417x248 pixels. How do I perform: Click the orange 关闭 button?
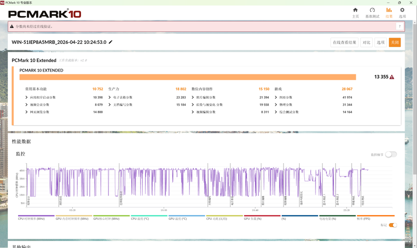click(395, 42)
